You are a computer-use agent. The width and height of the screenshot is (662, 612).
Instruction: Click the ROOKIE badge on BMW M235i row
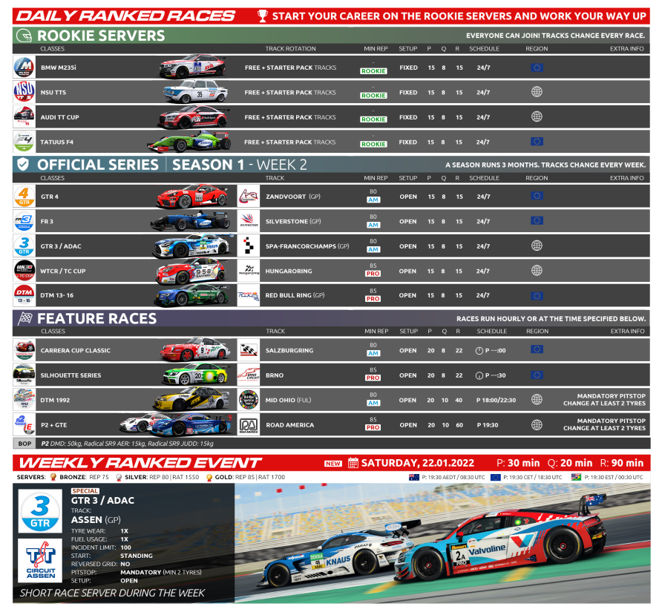373,71
